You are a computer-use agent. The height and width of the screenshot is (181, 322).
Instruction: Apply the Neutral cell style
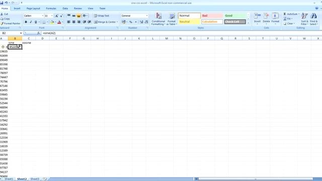[189, 22]
